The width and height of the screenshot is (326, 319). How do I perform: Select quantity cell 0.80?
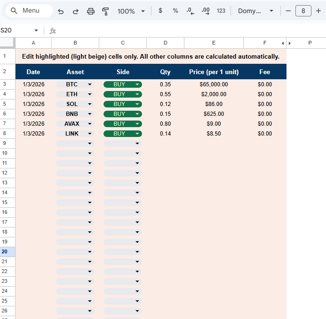click(165, 124)
